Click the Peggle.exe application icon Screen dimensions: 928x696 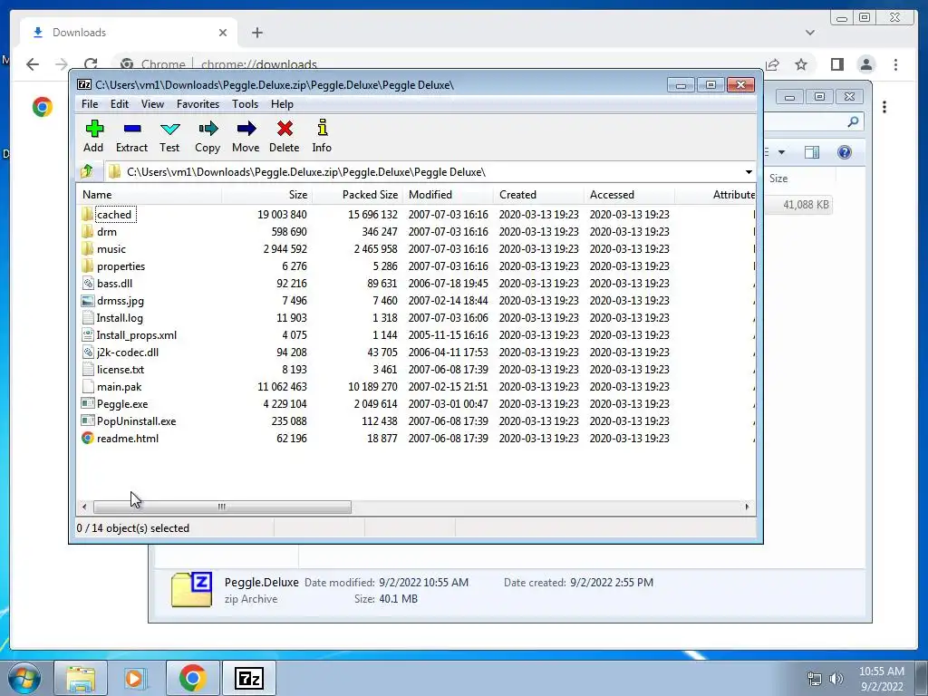88,403
